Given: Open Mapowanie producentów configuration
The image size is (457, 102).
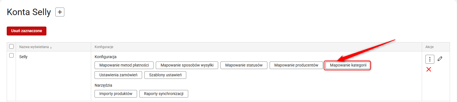Looking at the screenshot, I should (296, 65).
